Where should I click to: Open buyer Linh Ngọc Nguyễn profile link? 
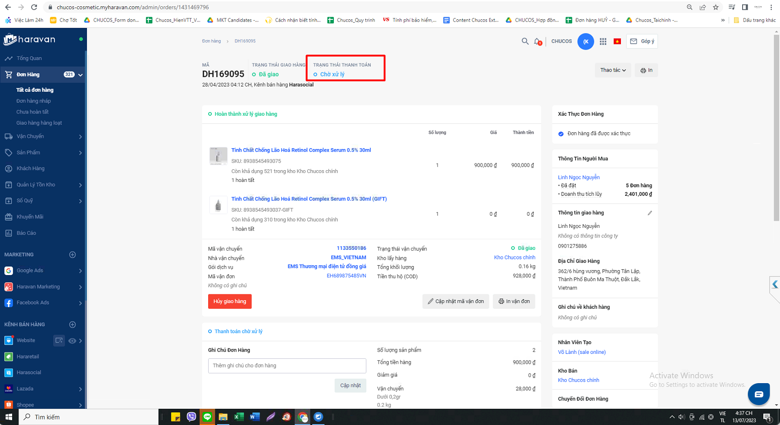coord(579,177)
